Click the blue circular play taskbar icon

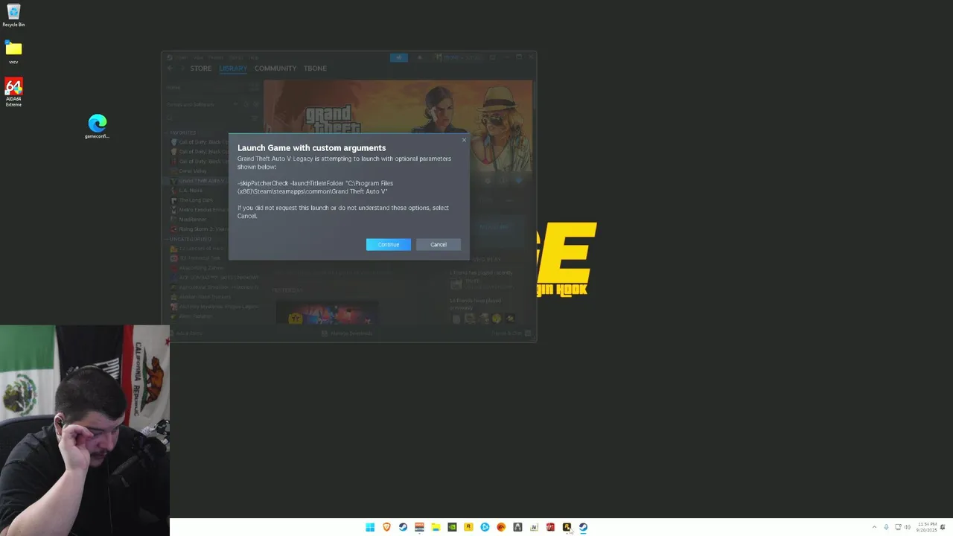coord(485,527)
